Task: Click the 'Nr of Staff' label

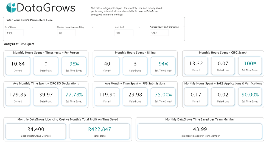Action: pyautogui.click(x=119, y=27)
